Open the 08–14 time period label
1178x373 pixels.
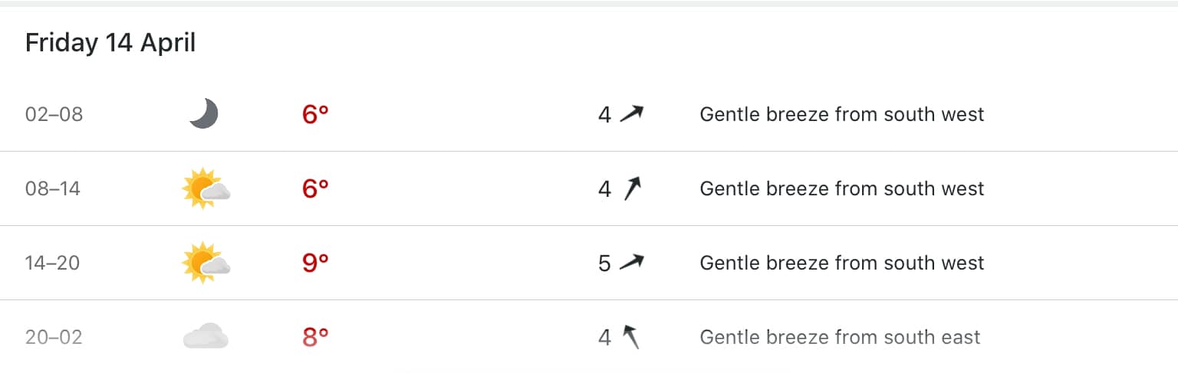click(52, 188)
